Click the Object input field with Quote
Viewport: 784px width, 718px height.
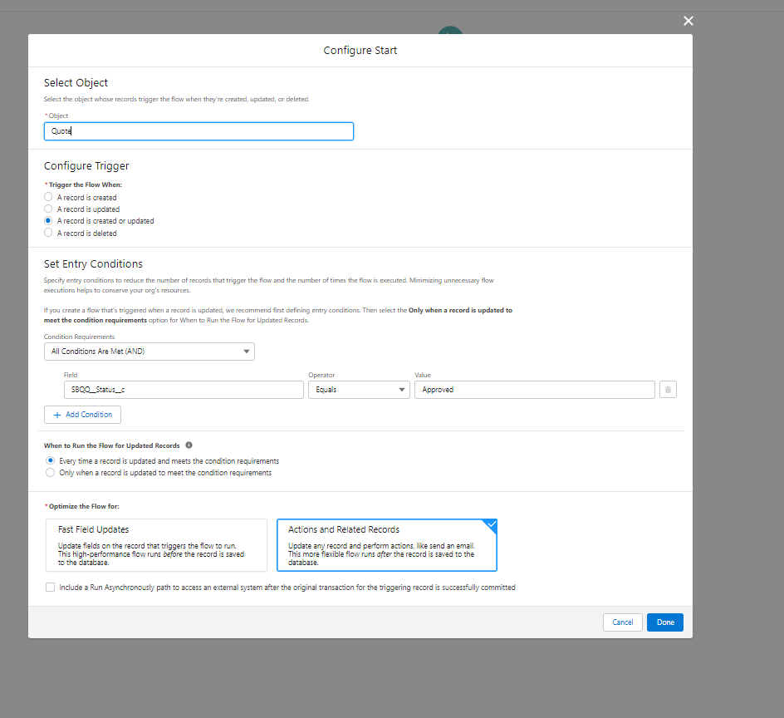(198, 131)
